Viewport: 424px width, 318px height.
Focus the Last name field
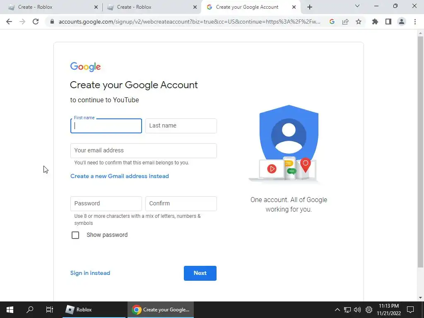(x=181, y=126)
